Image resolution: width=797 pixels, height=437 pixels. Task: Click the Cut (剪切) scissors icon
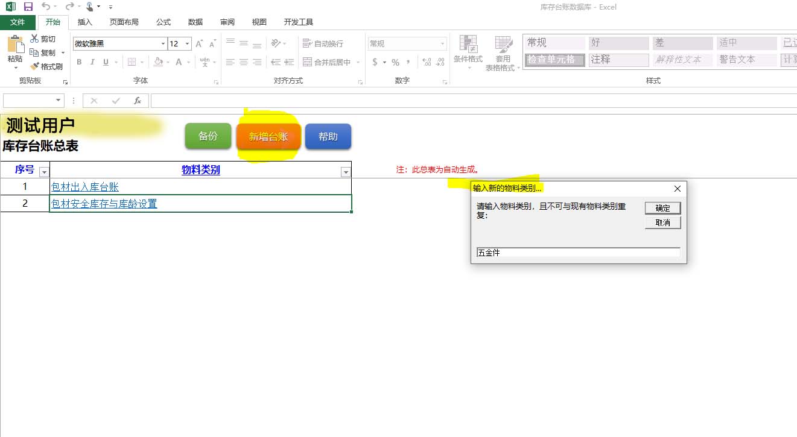(x=34, y=39)
